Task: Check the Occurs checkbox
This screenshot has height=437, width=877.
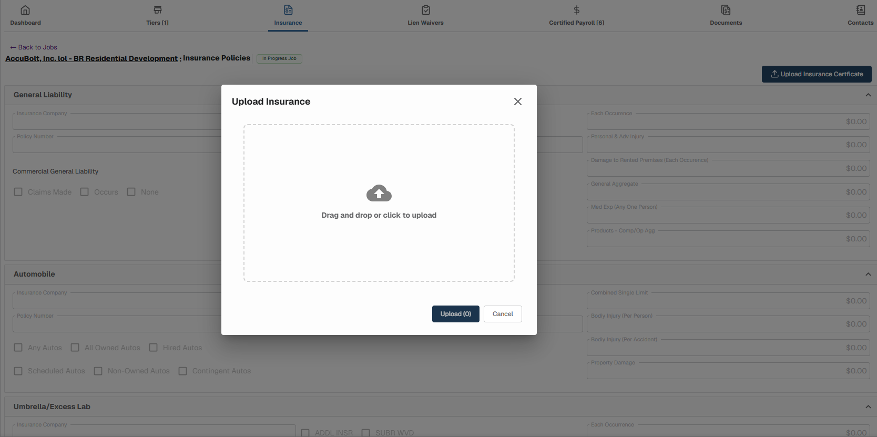Action: (85, 192)
